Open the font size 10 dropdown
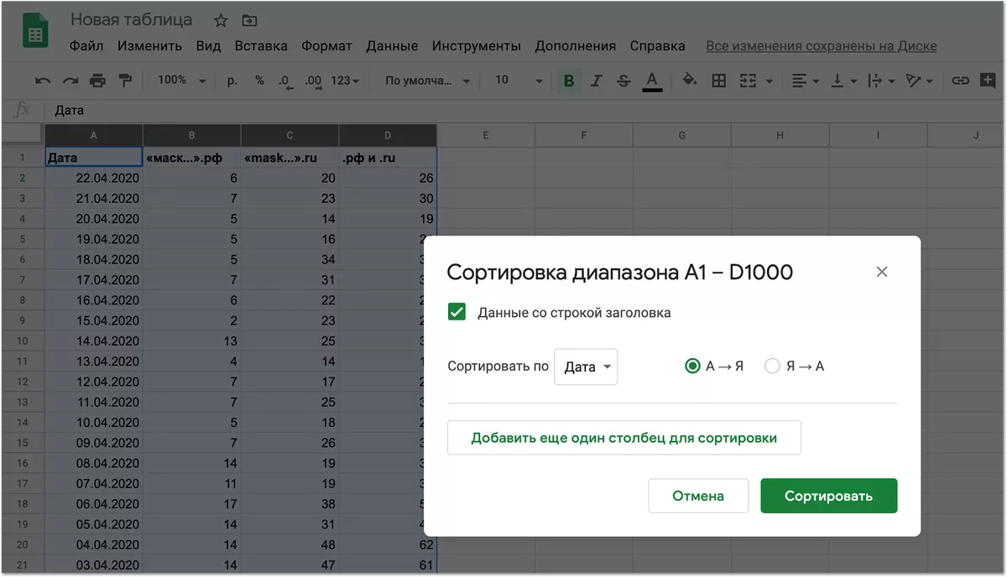Viewport: 1007px width, 577px height. [518, 81]
